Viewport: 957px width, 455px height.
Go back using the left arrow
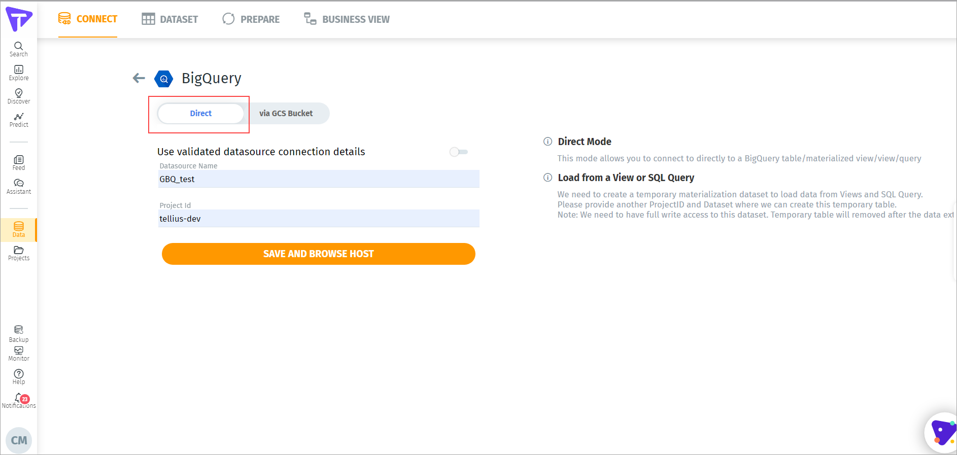coord(139,78)
